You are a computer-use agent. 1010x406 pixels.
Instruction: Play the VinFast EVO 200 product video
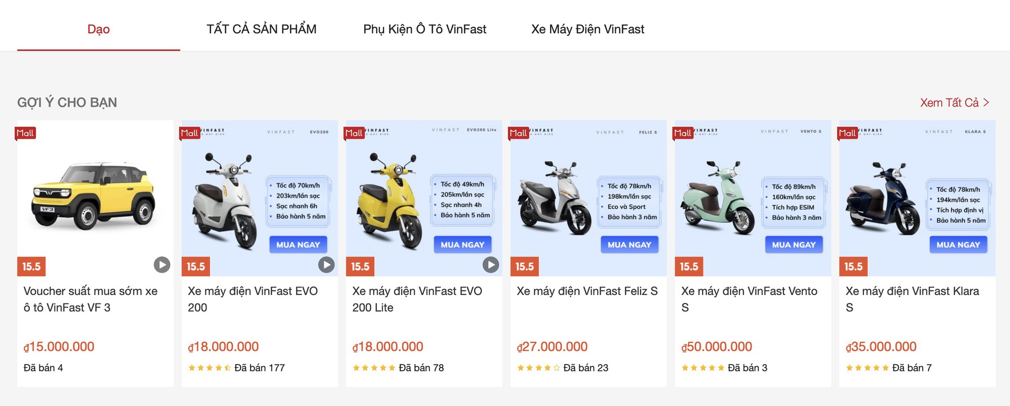[326, 264]
